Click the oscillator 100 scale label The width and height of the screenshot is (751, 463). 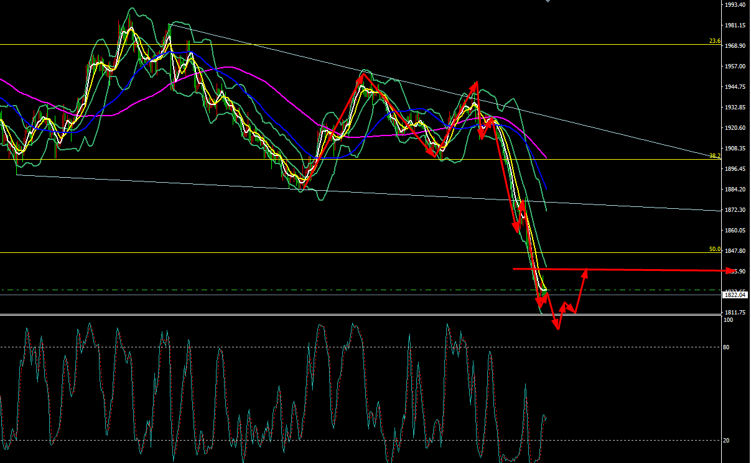coord(727,319)
